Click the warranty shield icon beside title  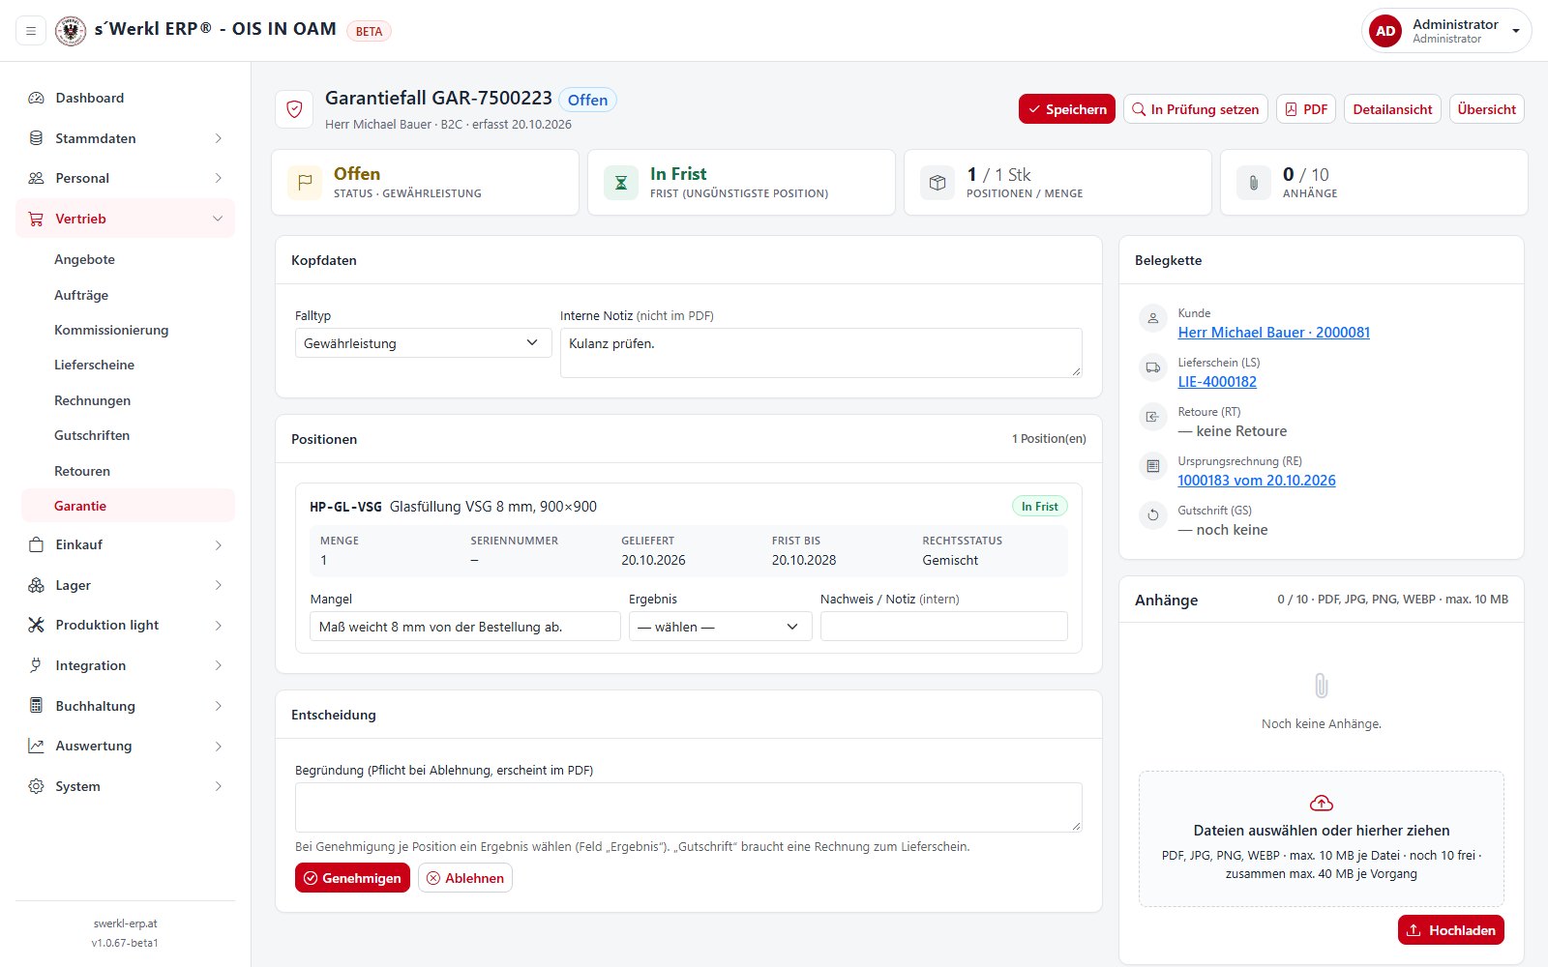pyautogui.click(x=294, y=109)
